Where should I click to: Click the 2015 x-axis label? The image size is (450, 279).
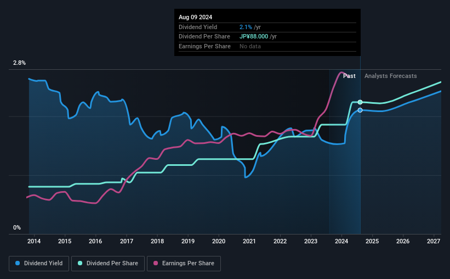[x=65, y=241]
